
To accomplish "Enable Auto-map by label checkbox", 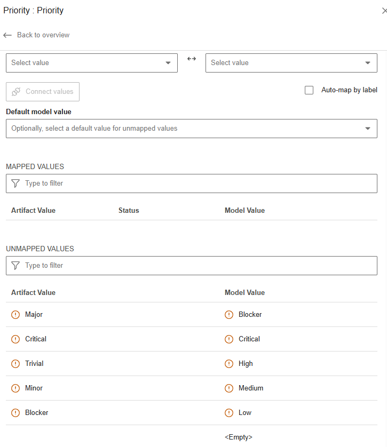I will click(309, 90).
